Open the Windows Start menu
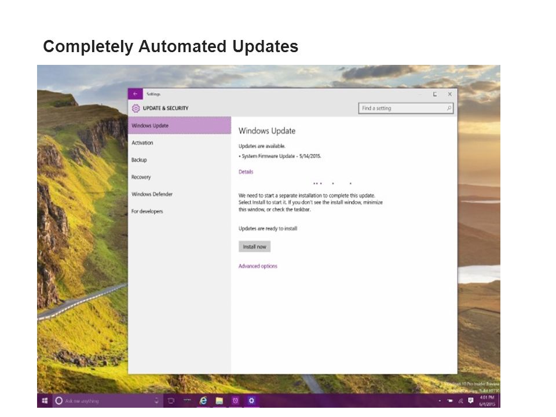The image size is (556, 417). 45,401
